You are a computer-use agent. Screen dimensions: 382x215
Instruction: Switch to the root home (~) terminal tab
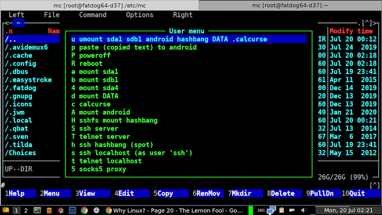(290, 5)
